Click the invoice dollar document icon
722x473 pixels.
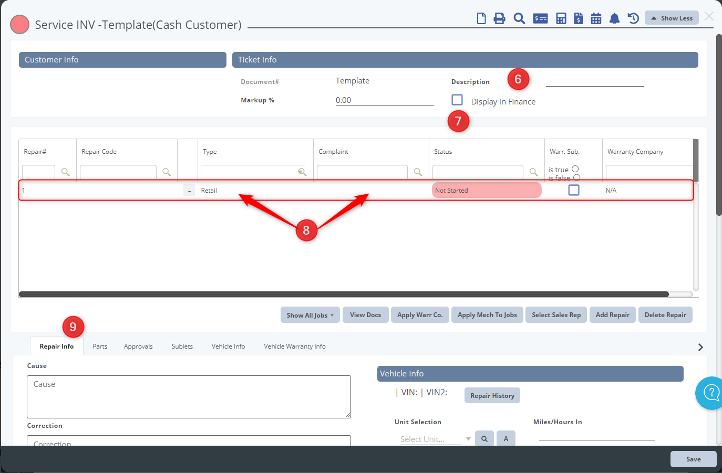click(x=579, y=18)
